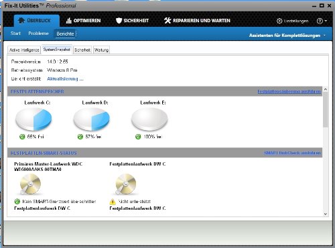This screenshot has height=248, width=335.
Task: Click the WDC primary master drive disk icon
Action: (30, 184)
